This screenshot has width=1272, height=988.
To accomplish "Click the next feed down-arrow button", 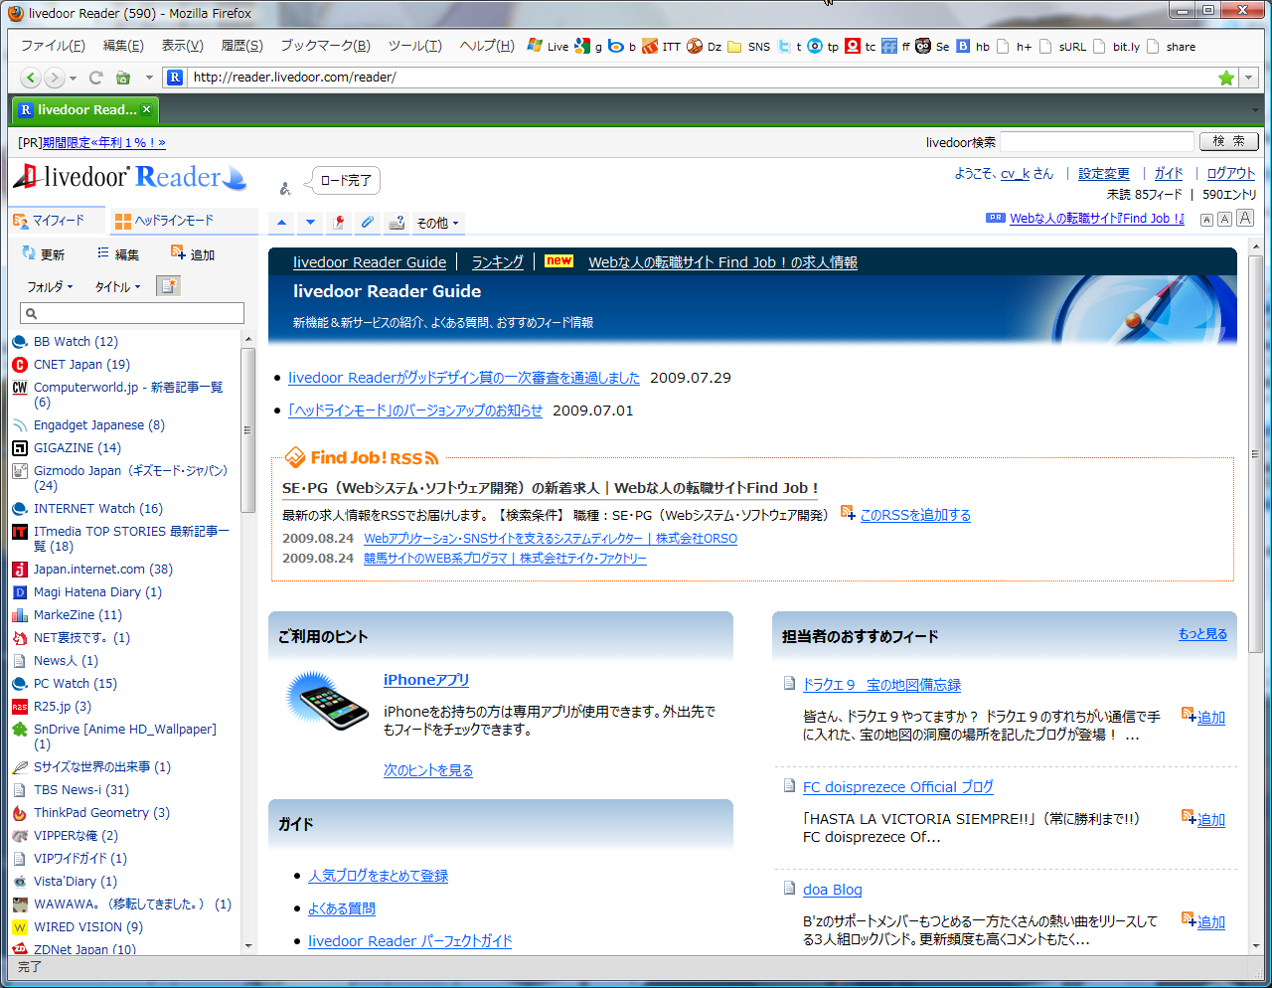I will click(310, 223).
